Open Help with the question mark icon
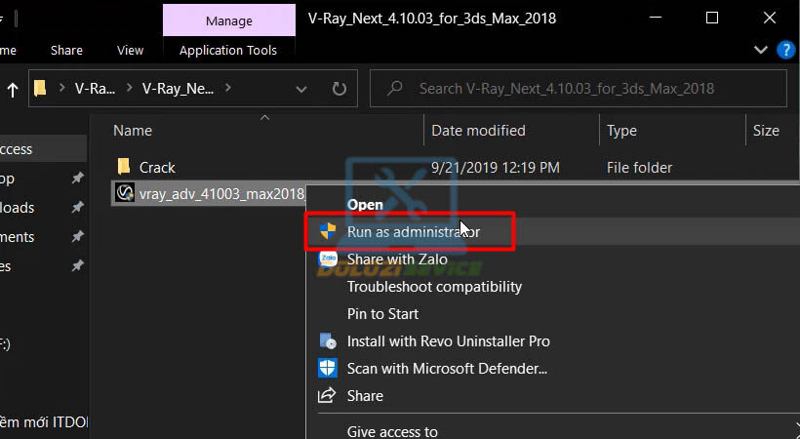The image size is (800, 439). [786, 50]
